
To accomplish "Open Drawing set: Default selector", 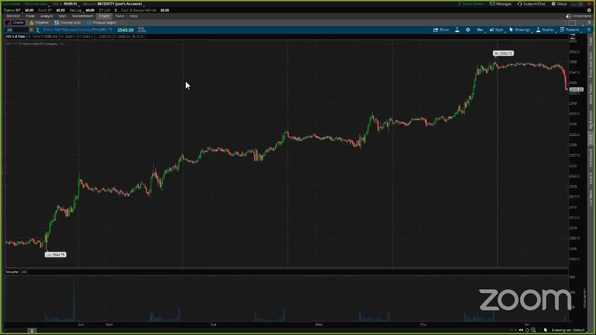I will point(568,330).
